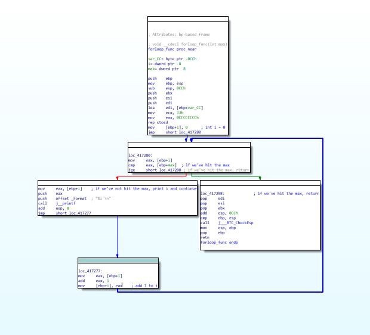
Task: Click the 'push offset _Format' instruction
Action: pos(62,198)
